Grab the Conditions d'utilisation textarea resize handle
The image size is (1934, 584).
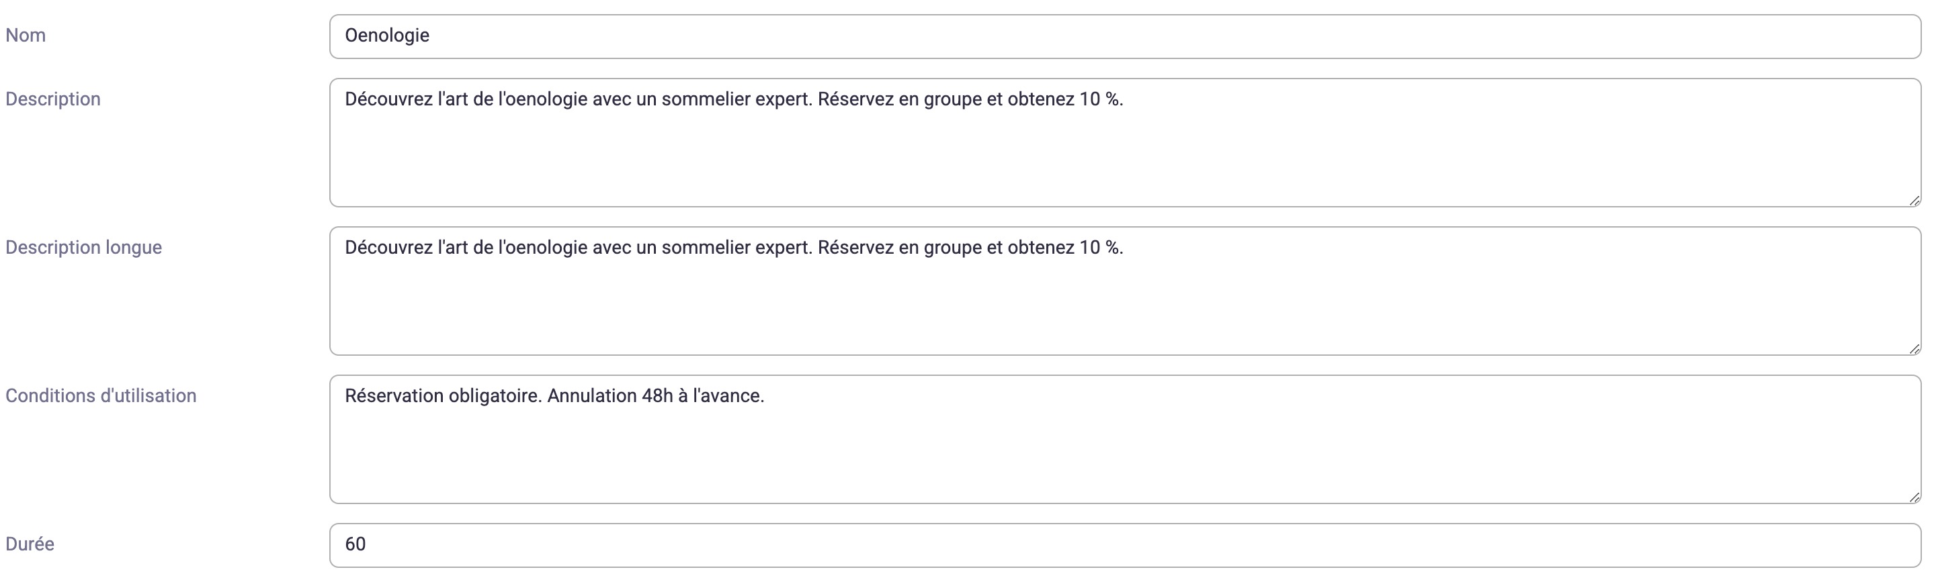pos(1915,497)
